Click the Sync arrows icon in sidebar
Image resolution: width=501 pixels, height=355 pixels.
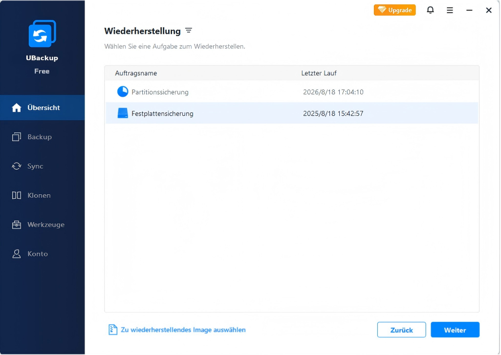click(x=17, y=166)
